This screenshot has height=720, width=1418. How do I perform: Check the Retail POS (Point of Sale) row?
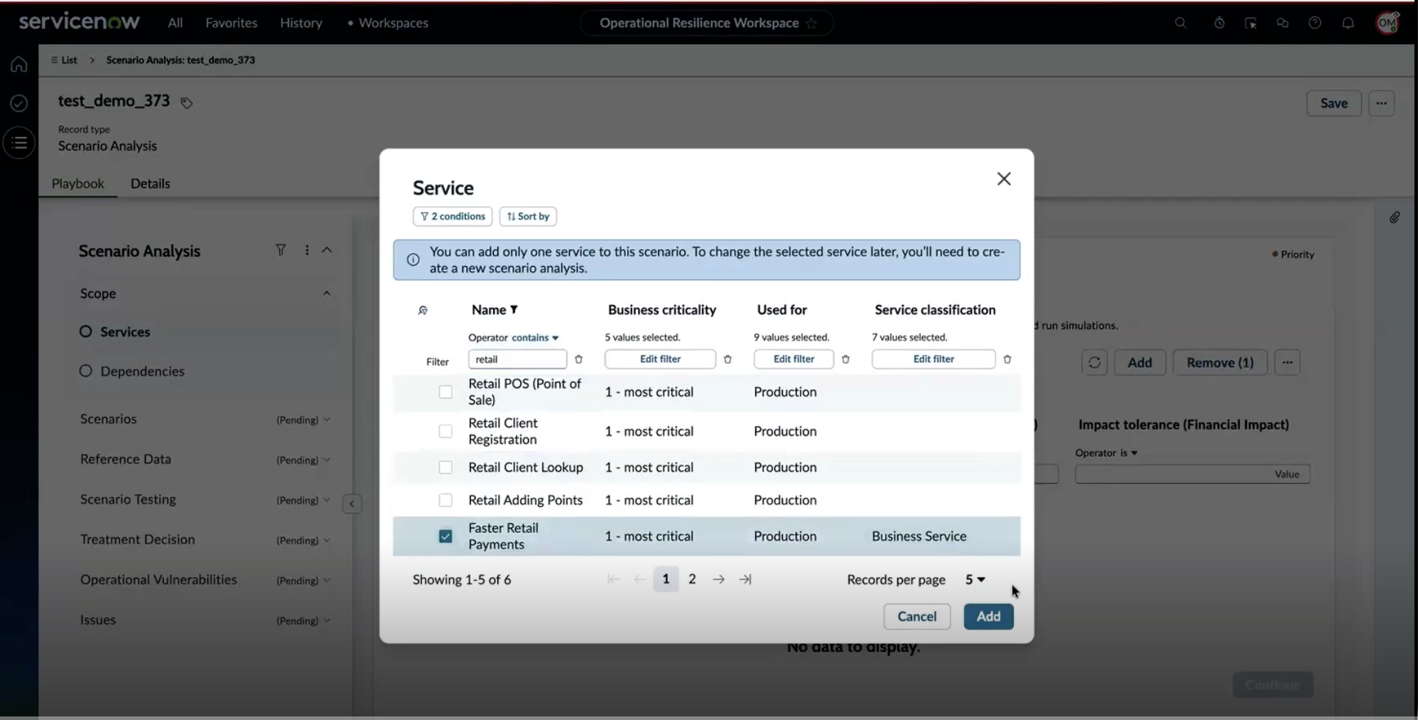(445, 392)
